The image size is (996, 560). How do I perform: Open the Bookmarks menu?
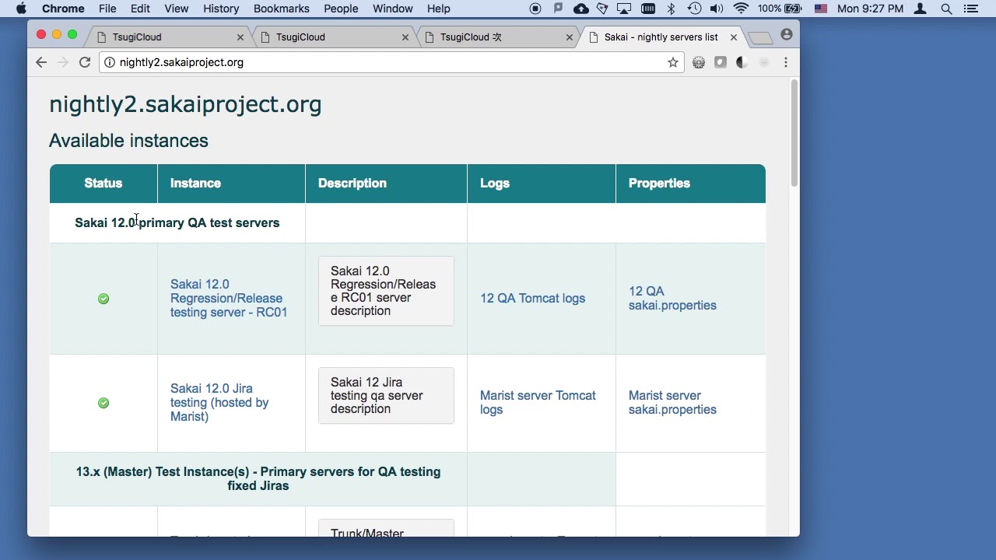point(281,9)
